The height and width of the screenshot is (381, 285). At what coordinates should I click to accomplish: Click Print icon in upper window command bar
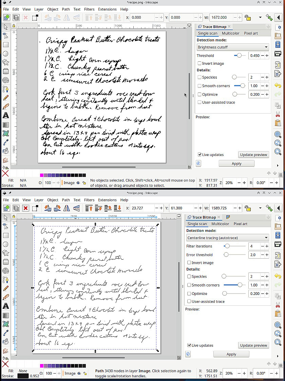(278, 54)
